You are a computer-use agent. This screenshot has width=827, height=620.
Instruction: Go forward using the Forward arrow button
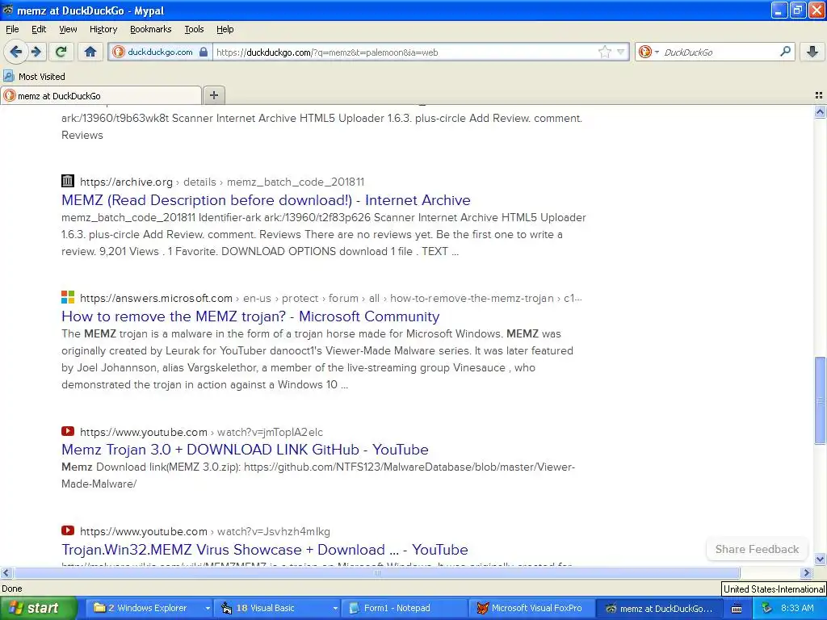click(x=36, y=52)
